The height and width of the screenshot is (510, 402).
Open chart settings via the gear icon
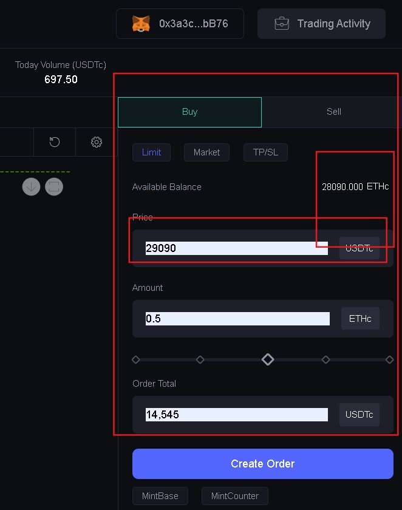(x=96, y=142)
